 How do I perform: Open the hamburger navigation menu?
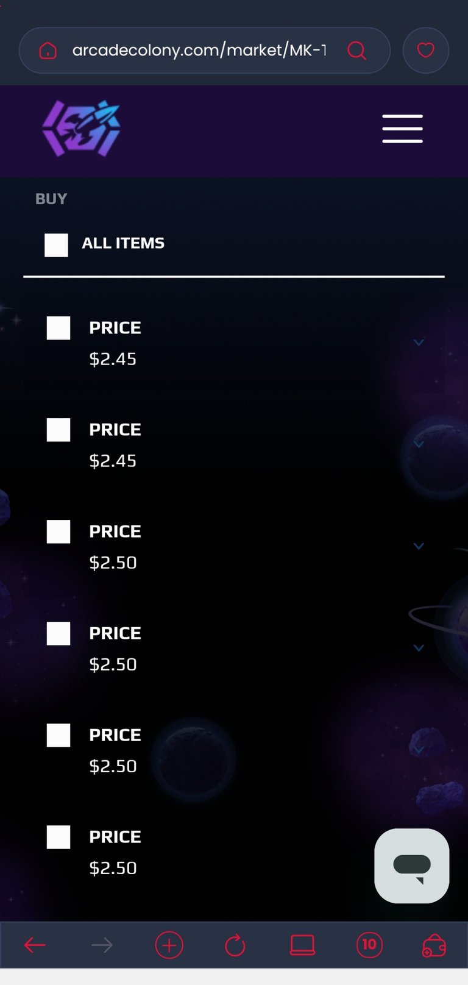tap(403, 129)
